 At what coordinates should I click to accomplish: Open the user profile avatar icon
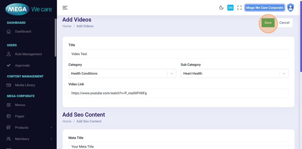click(290, 8)
